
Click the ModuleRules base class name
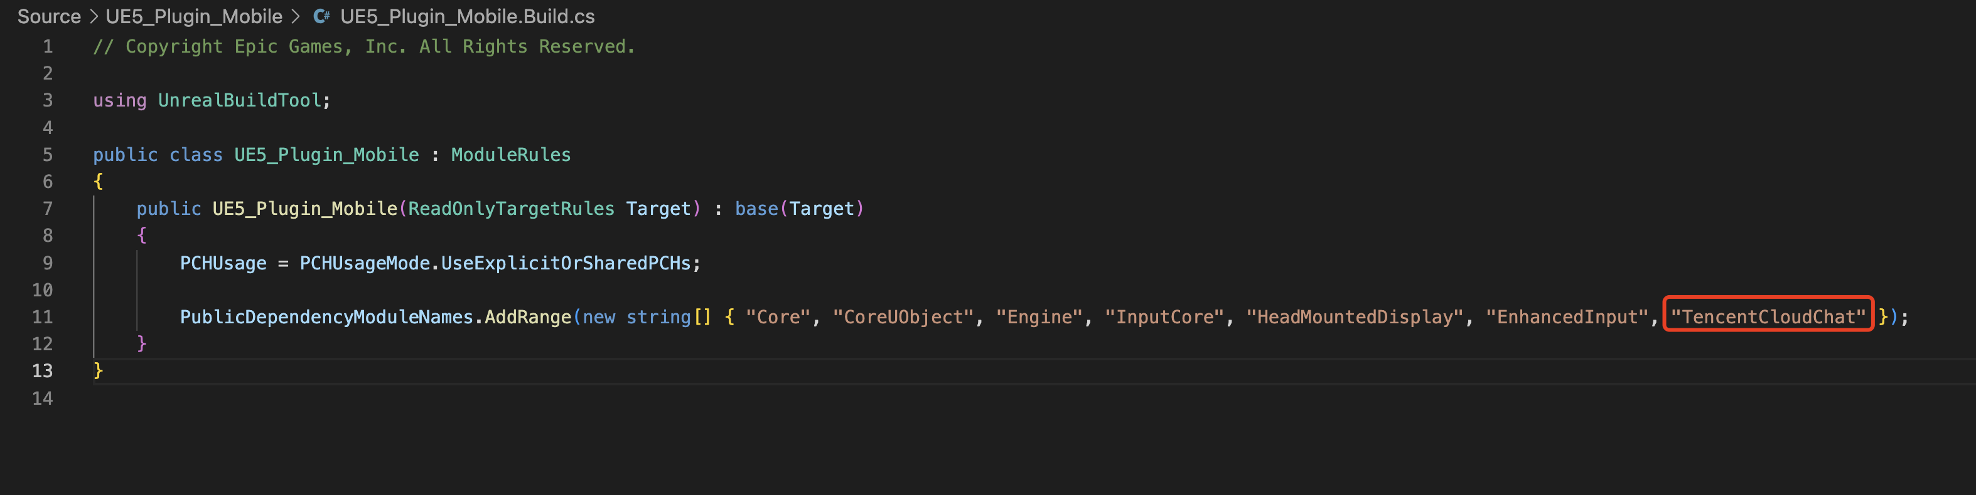tap(511, 155)
